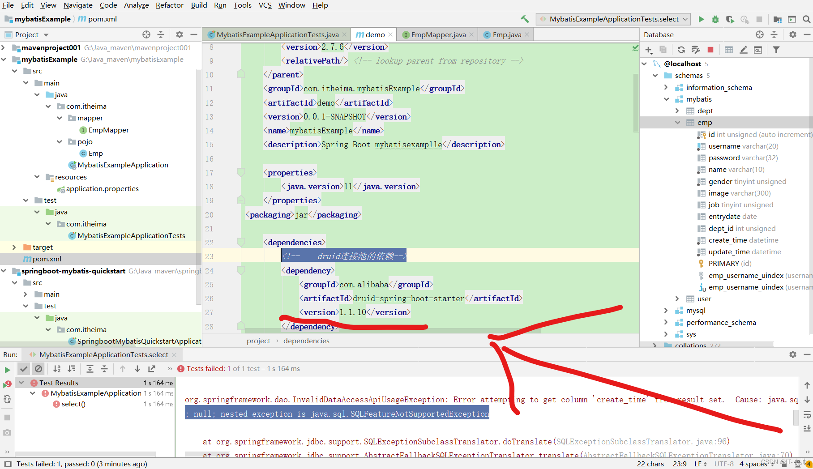Switch to the Emp.java tab
The width and height of the screenshot is (813, 469).
point(508,34)
